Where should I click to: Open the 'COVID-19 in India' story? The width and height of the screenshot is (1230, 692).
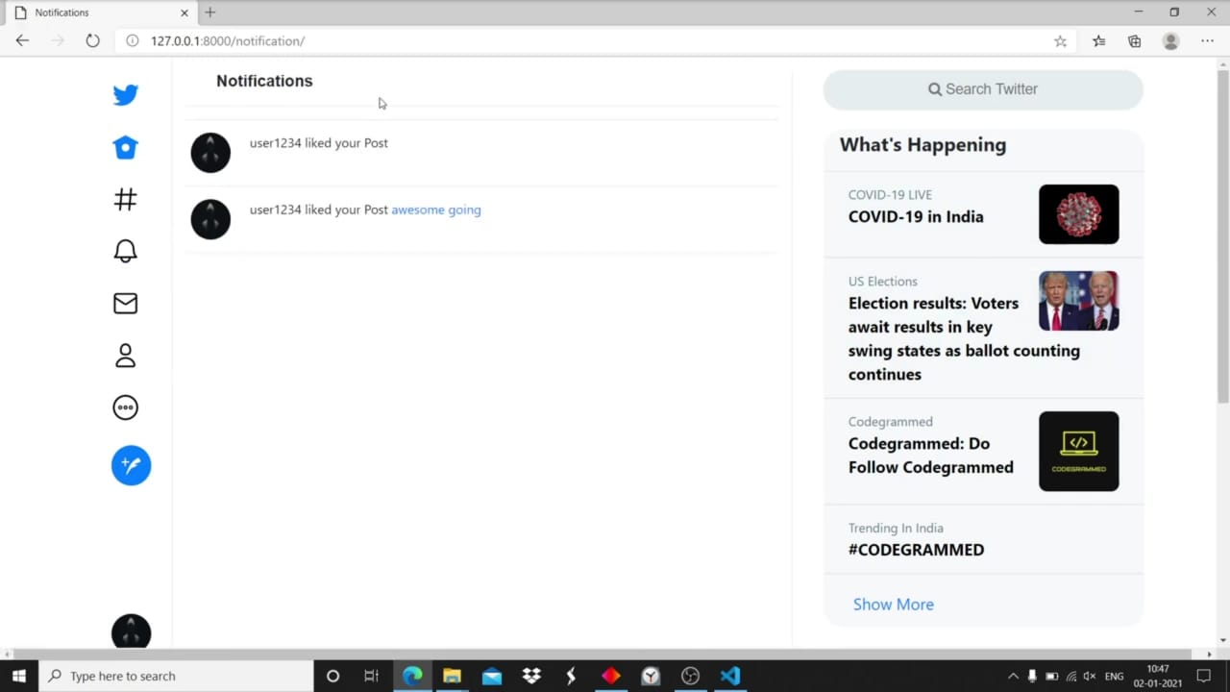[x=916, y=217]
